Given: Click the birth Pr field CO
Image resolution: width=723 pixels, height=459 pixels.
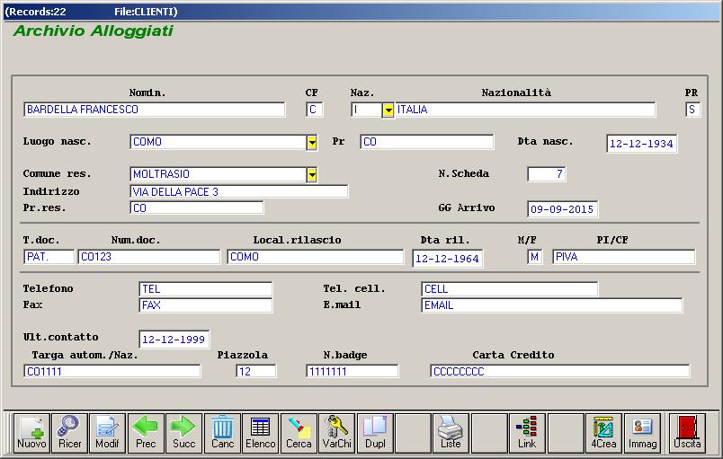Looking at the screenshot, I should (427, 142).
